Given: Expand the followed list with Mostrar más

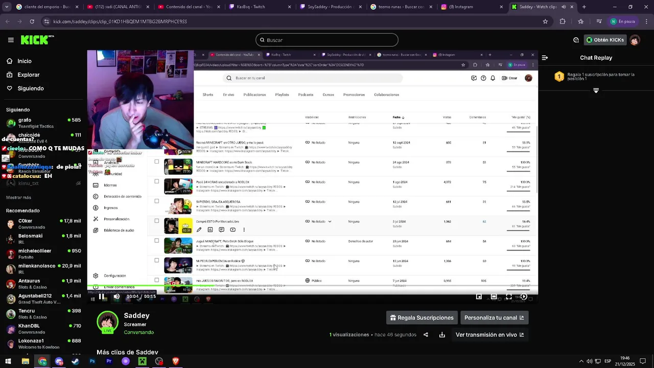Looking at the screenshot, I should 18,197.
